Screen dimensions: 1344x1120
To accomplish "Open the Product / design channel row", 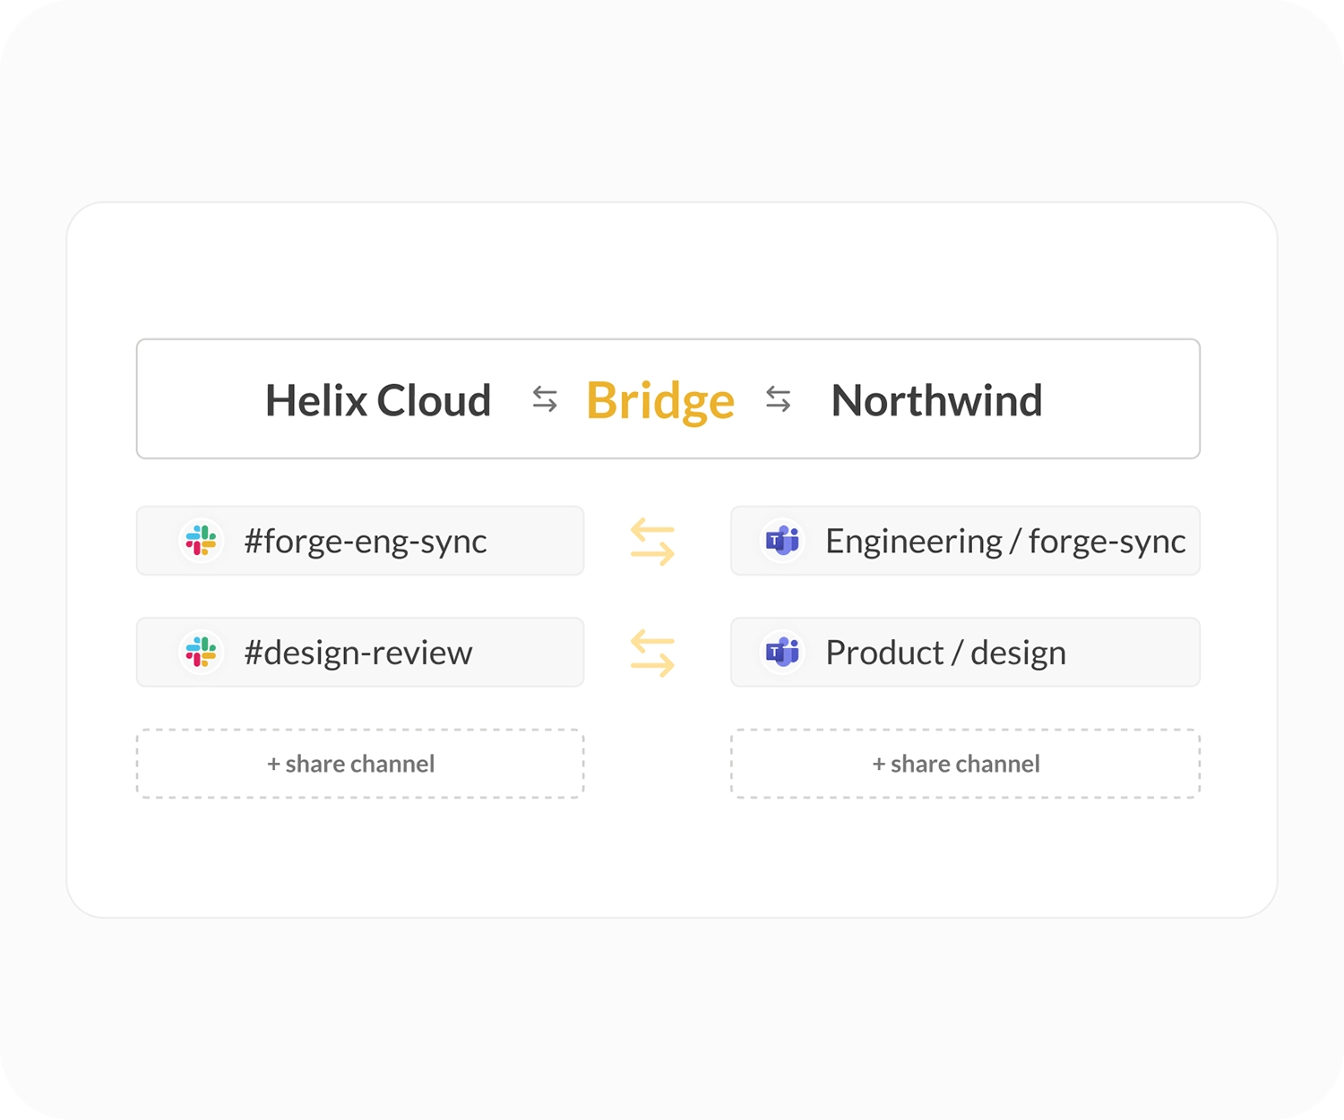I will click(x=965, y=652).
